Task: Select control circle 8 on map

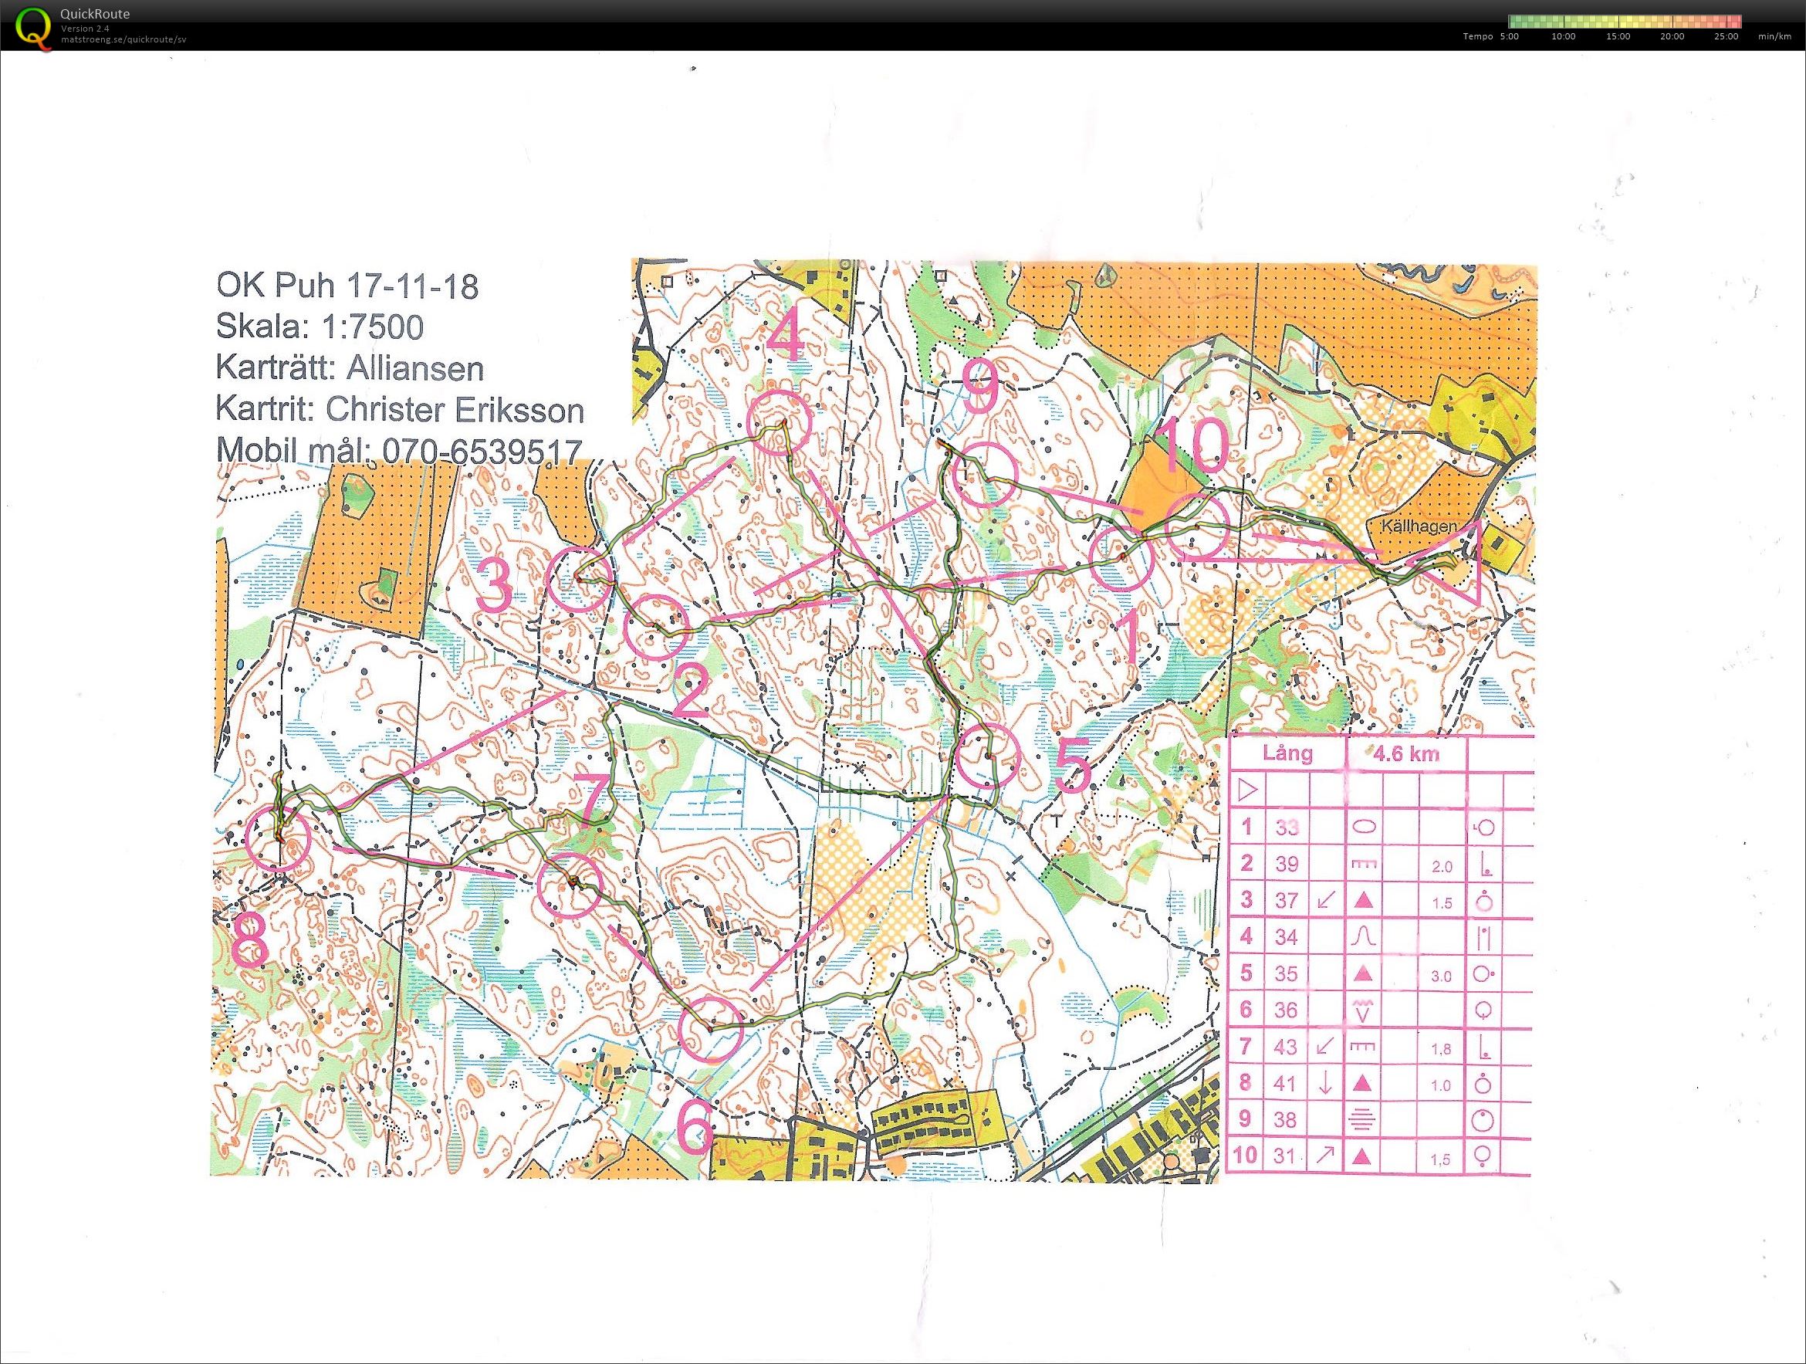Action: tap(279, 838)
